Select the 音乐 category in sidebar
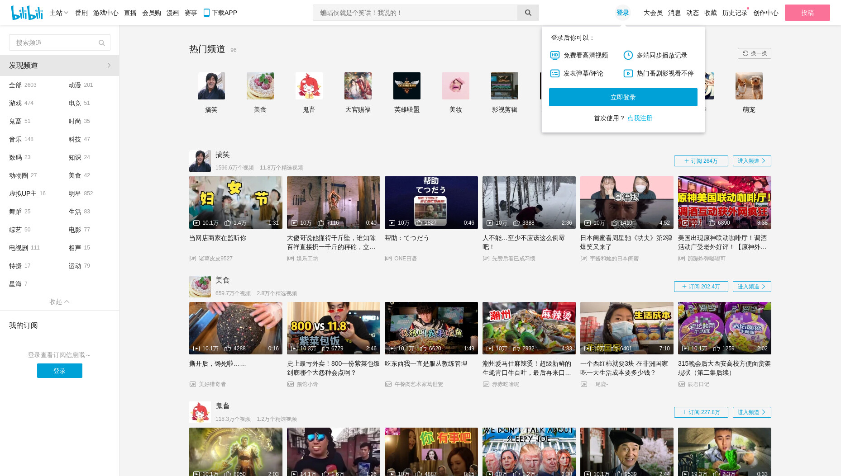Screen dimensions: 841x476 pyautogui.click(x=21, y=139)
